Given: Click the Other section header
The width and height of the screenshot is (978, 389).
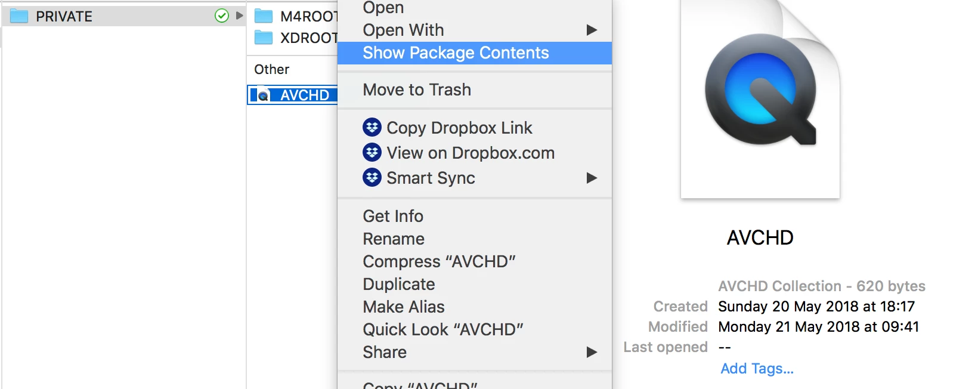Looking at the screenshot, I should [x=271, y=69].
